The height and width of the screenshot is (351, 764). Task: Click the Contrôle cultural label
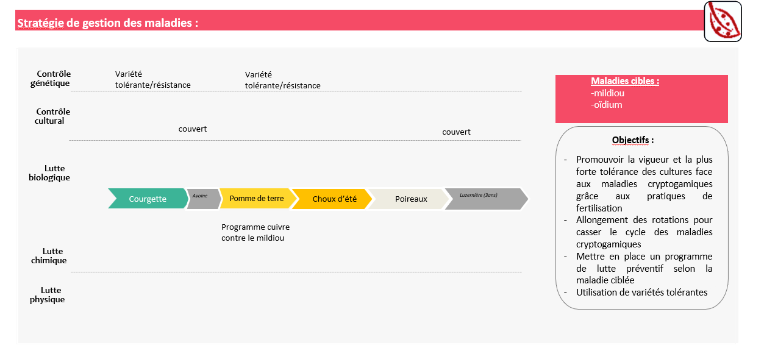point(50,116)
